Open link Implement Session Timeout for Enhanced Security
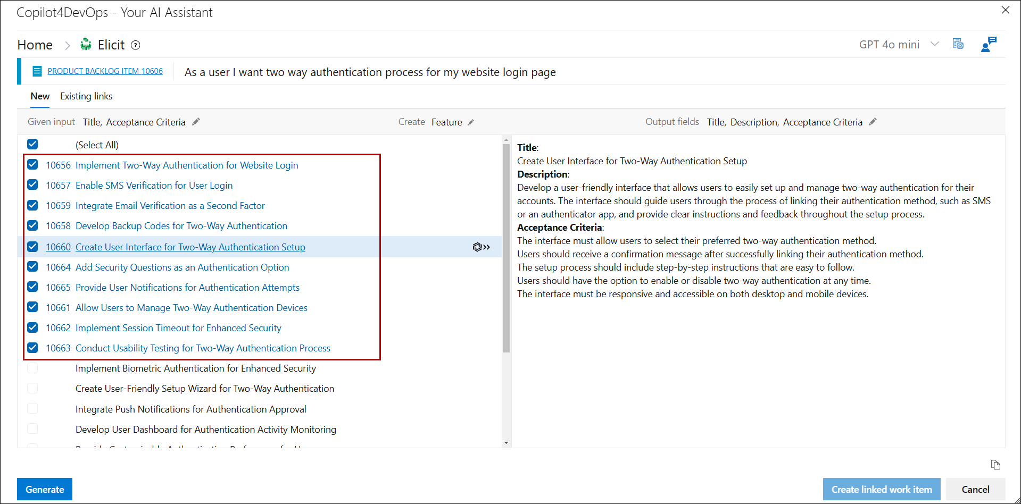The height and width of the screenshot is (504, 1021). tap(178, 328)
